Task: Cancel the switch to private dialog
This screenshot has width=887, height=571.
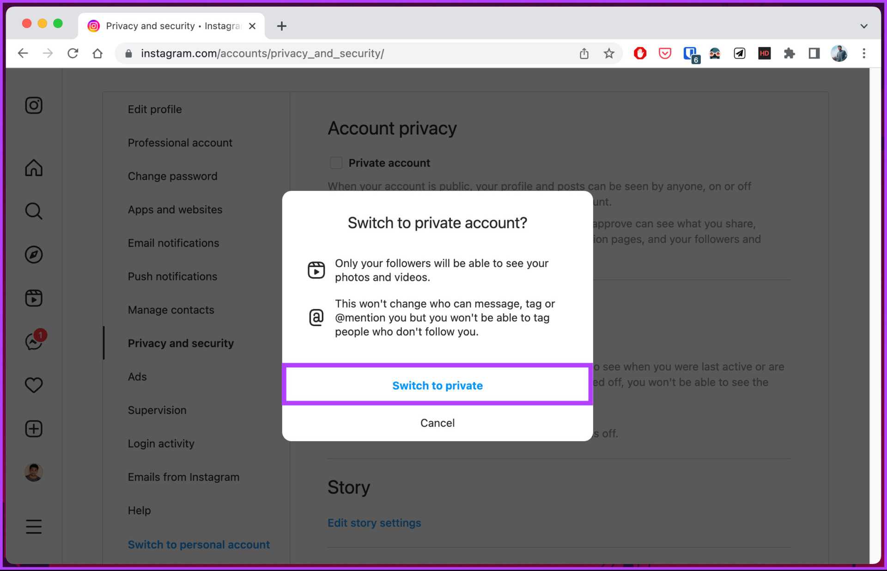Action: (437, 423)
